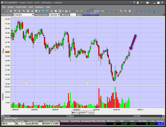Click the single trendline with red mark icon
The width and height of the screenshot is (166, 127).
[x=111, y=11]
